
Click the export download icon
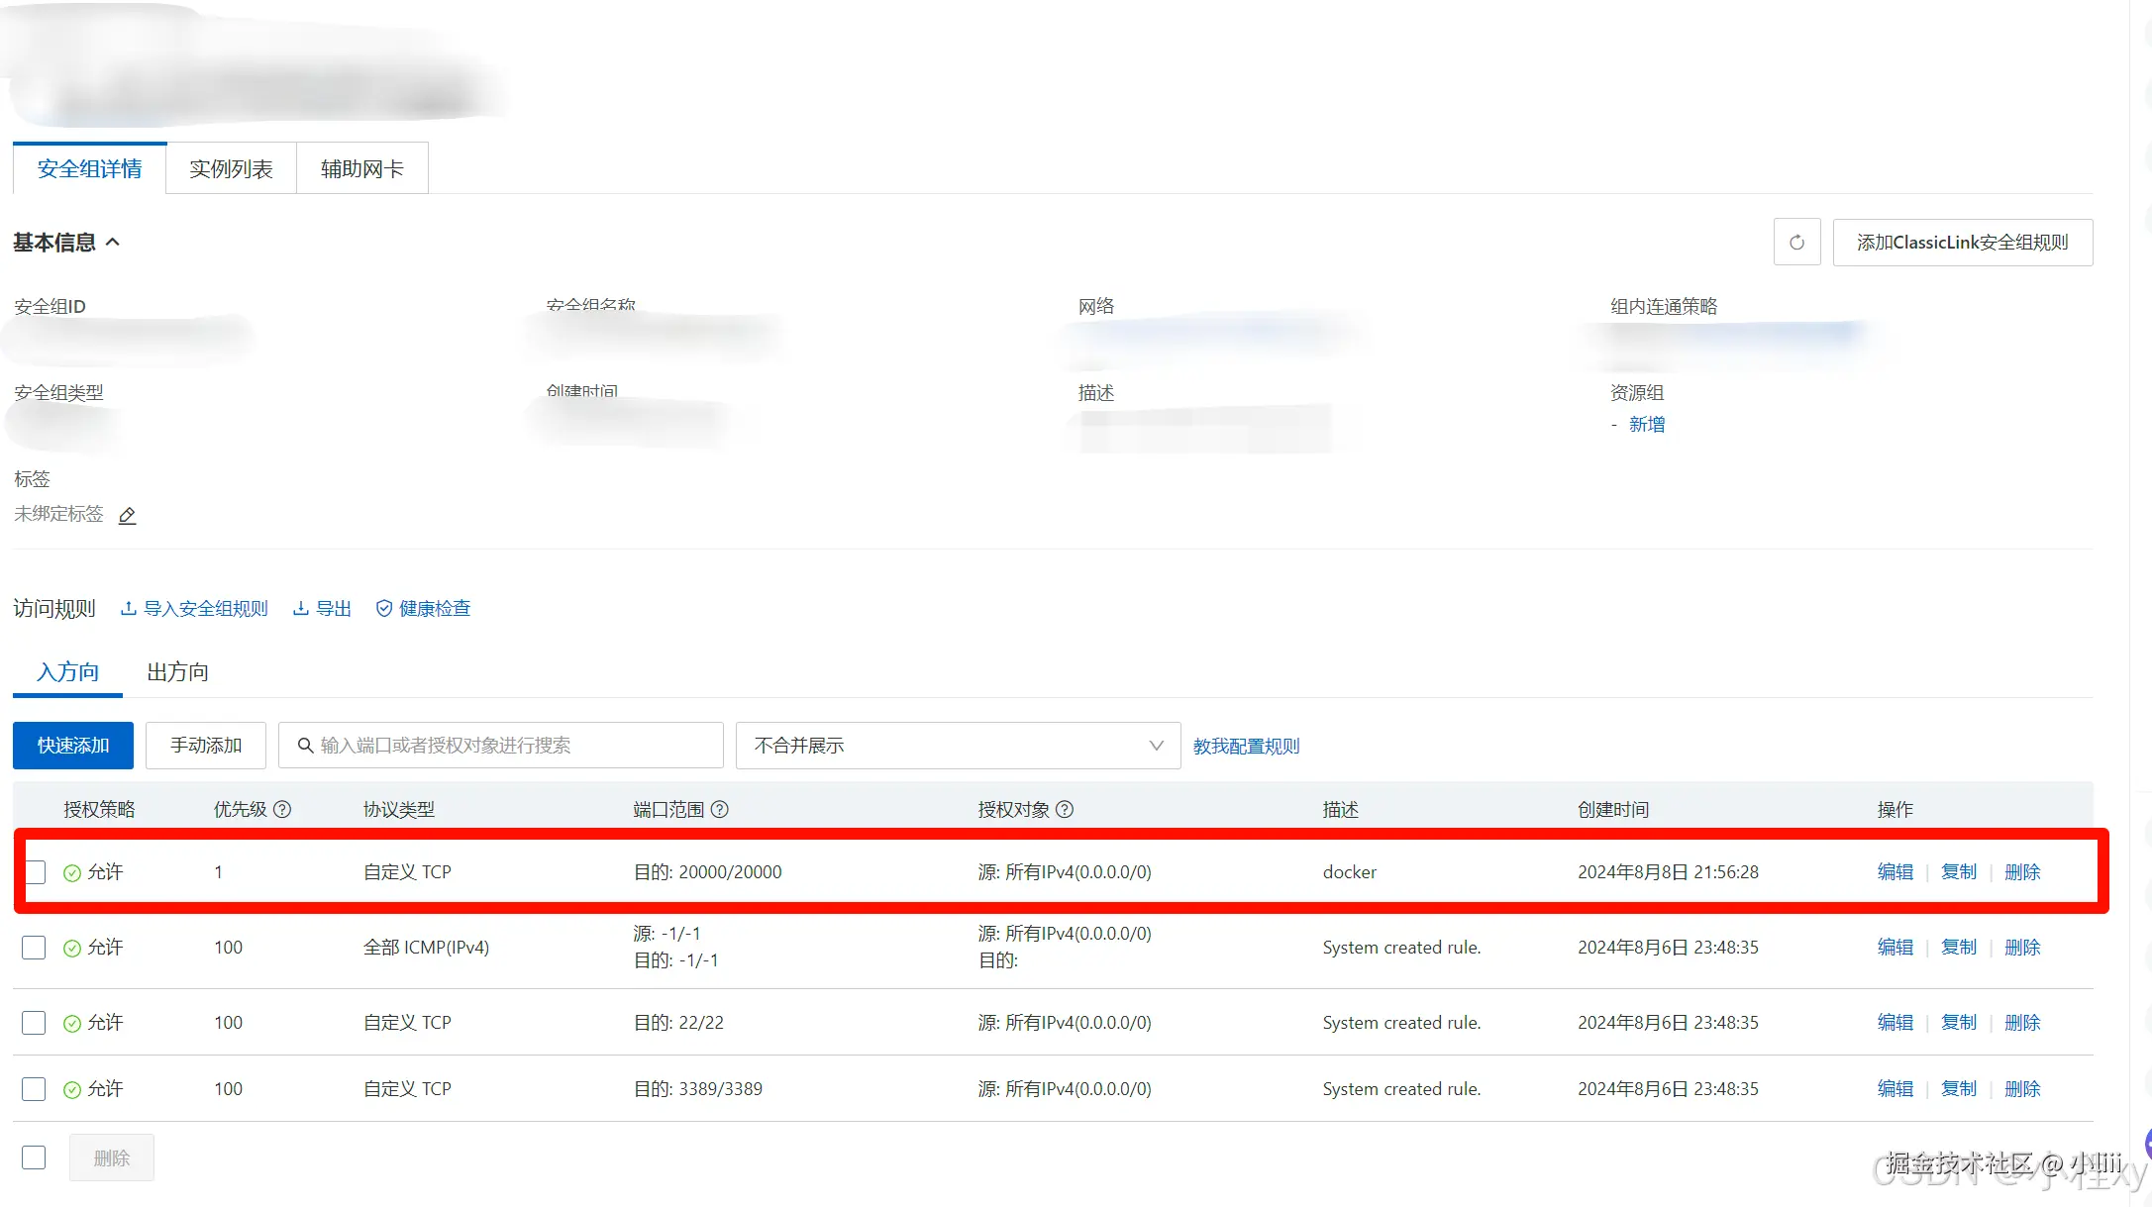point(301,608)
